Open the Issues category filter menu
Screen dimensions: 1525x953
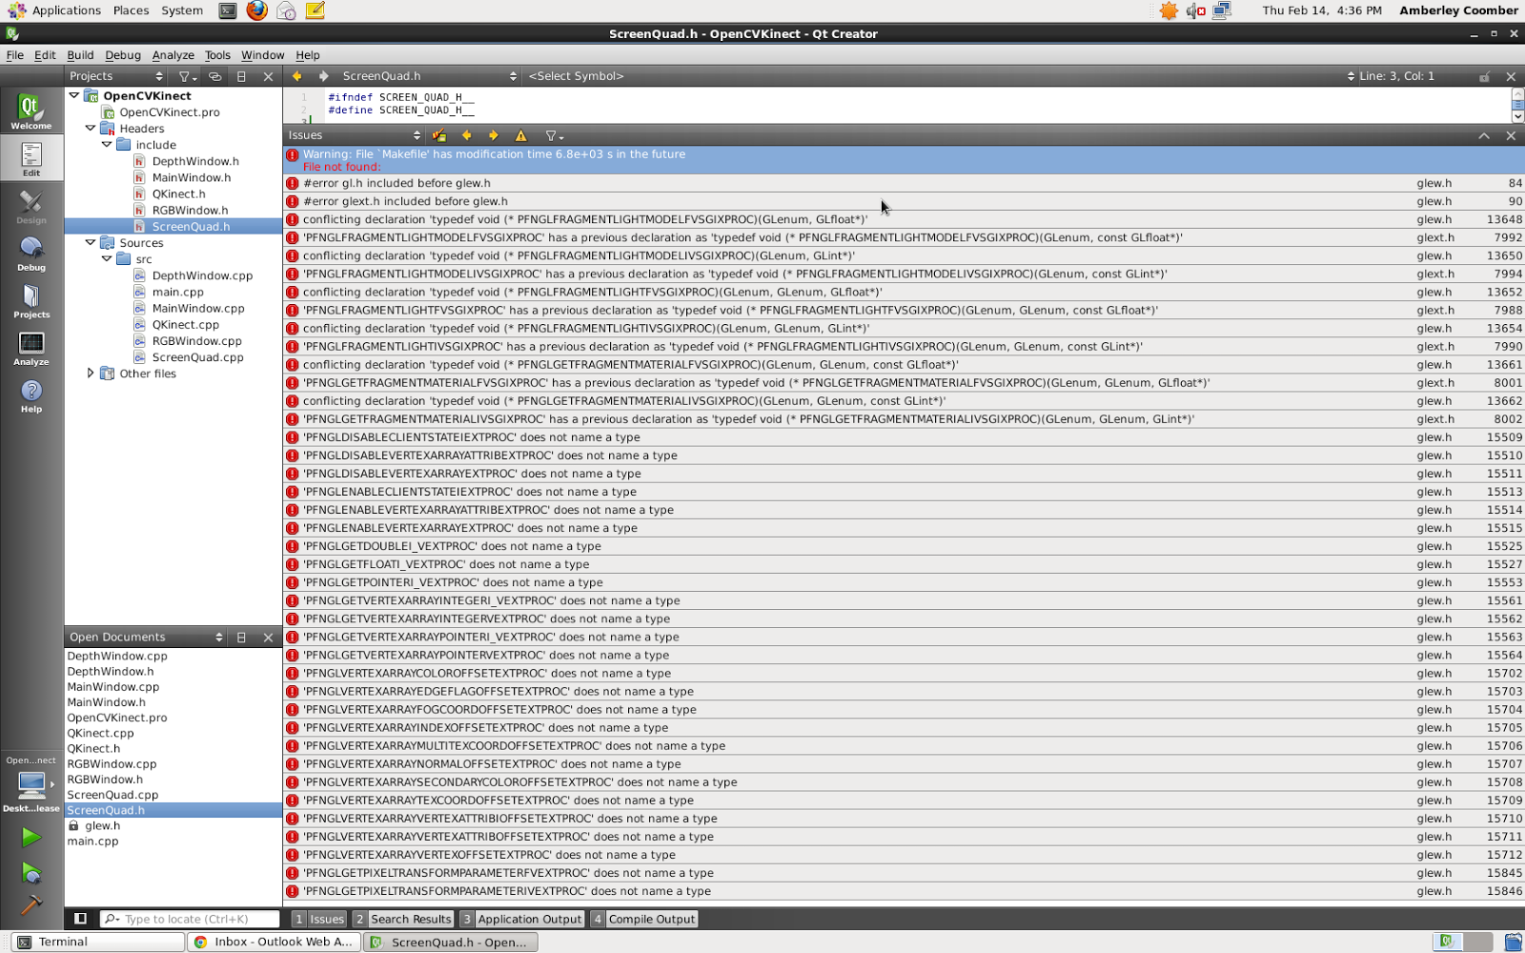554,135
